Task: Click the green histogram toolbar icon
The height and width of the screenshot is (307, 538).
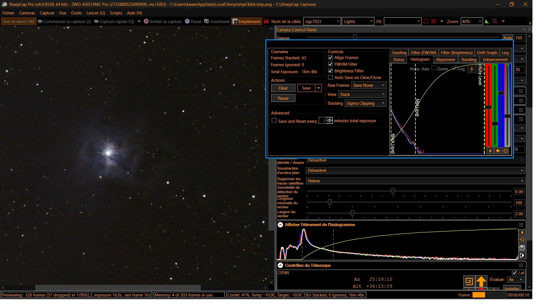Action: tap(487, 21)
